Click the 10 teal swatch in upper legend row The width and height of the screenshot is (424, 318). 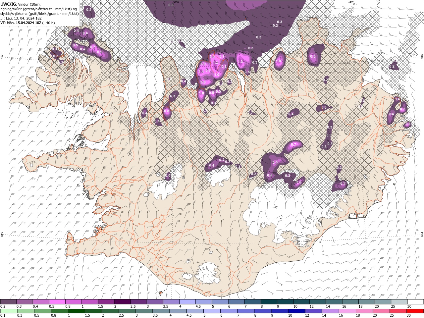click(301, 302)
